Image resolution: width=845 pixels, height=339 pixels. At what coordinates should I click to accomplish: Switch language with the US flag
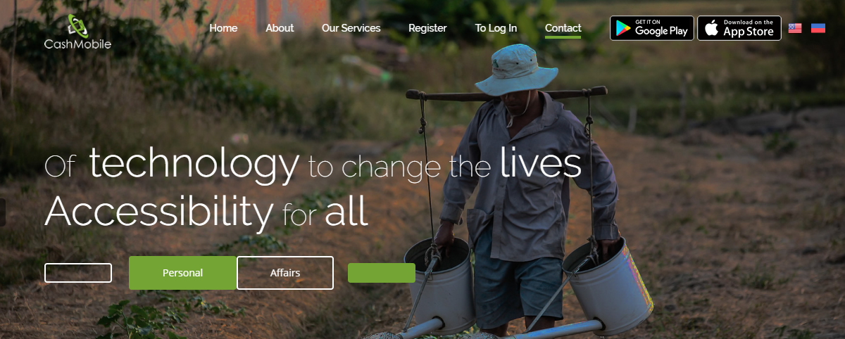pos(795,29)
